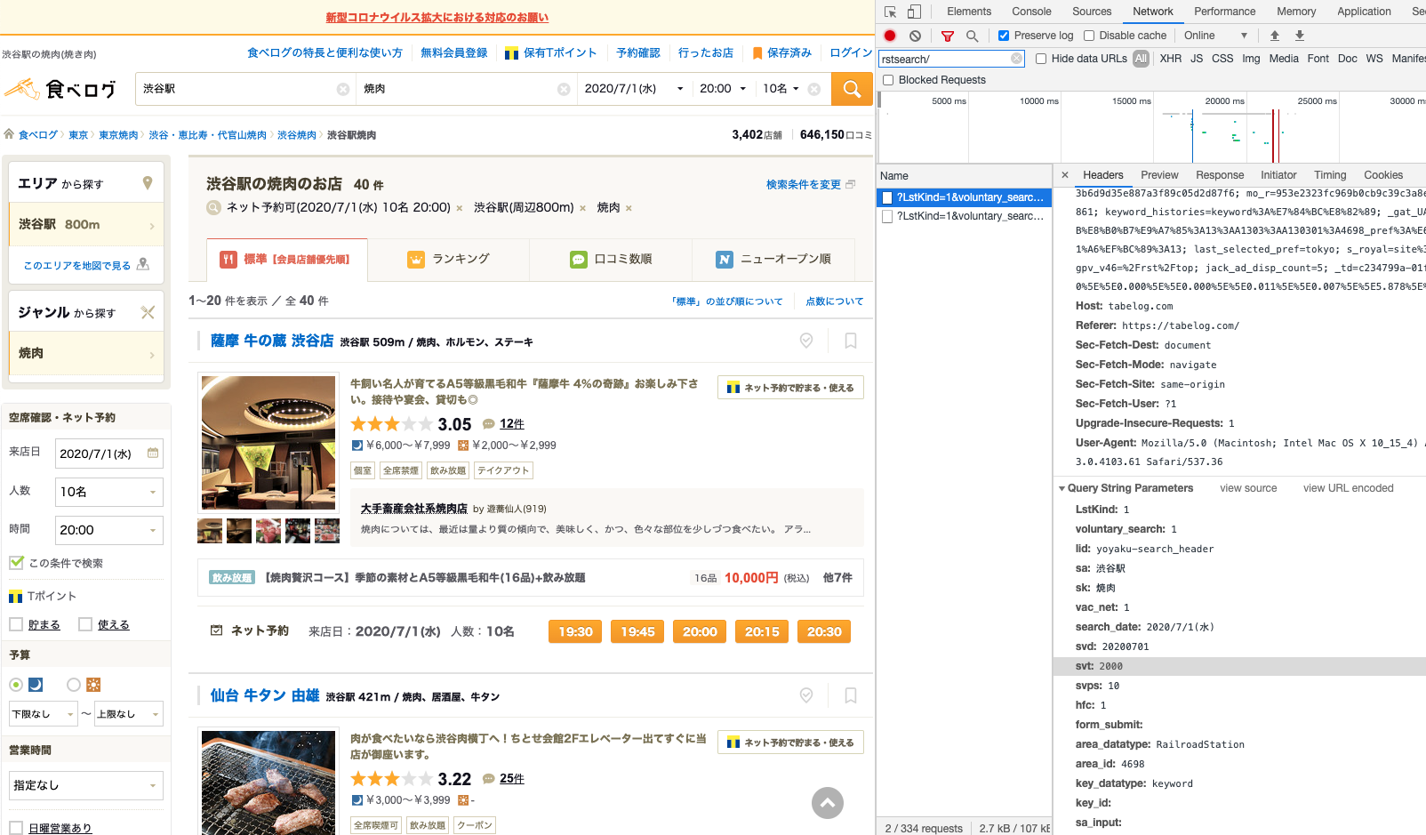The height and width of the screenshot is (835, 1426).
Task: Open 下限なし budget dropdown
Action: click(x=44, y=713)
